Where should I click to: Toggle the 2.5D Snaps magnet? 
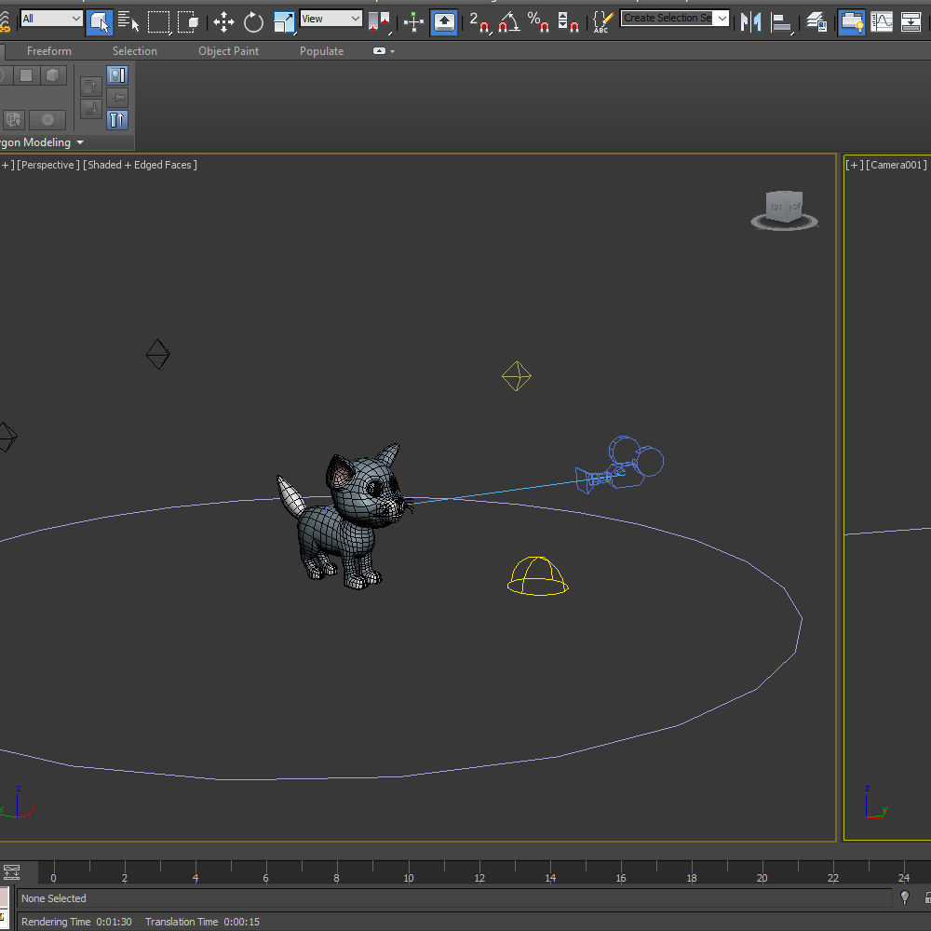tap(479, 22)
